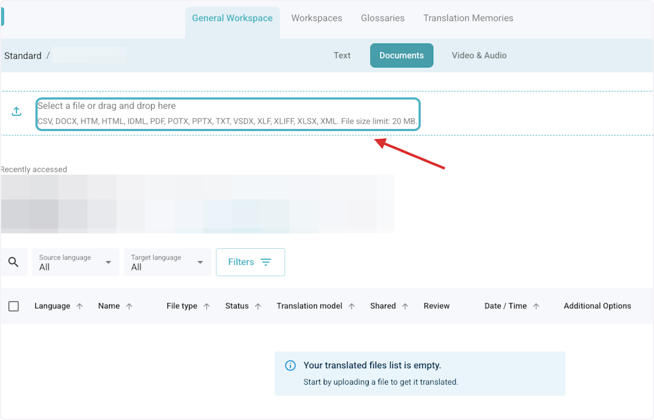Go to Translation Memories tab
654x420 pixels.
click(468, 18)
